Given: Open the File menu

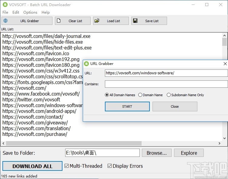Looking at the screenshot, I should [x=5, y=12].
